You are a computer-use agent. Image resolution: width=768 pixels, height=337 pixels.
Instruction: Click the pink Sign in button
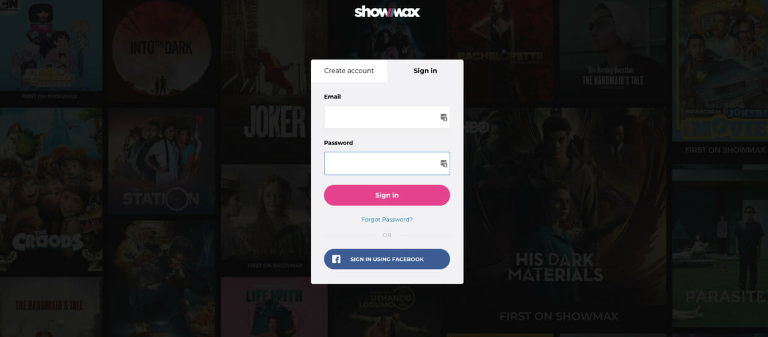point(386,195)
